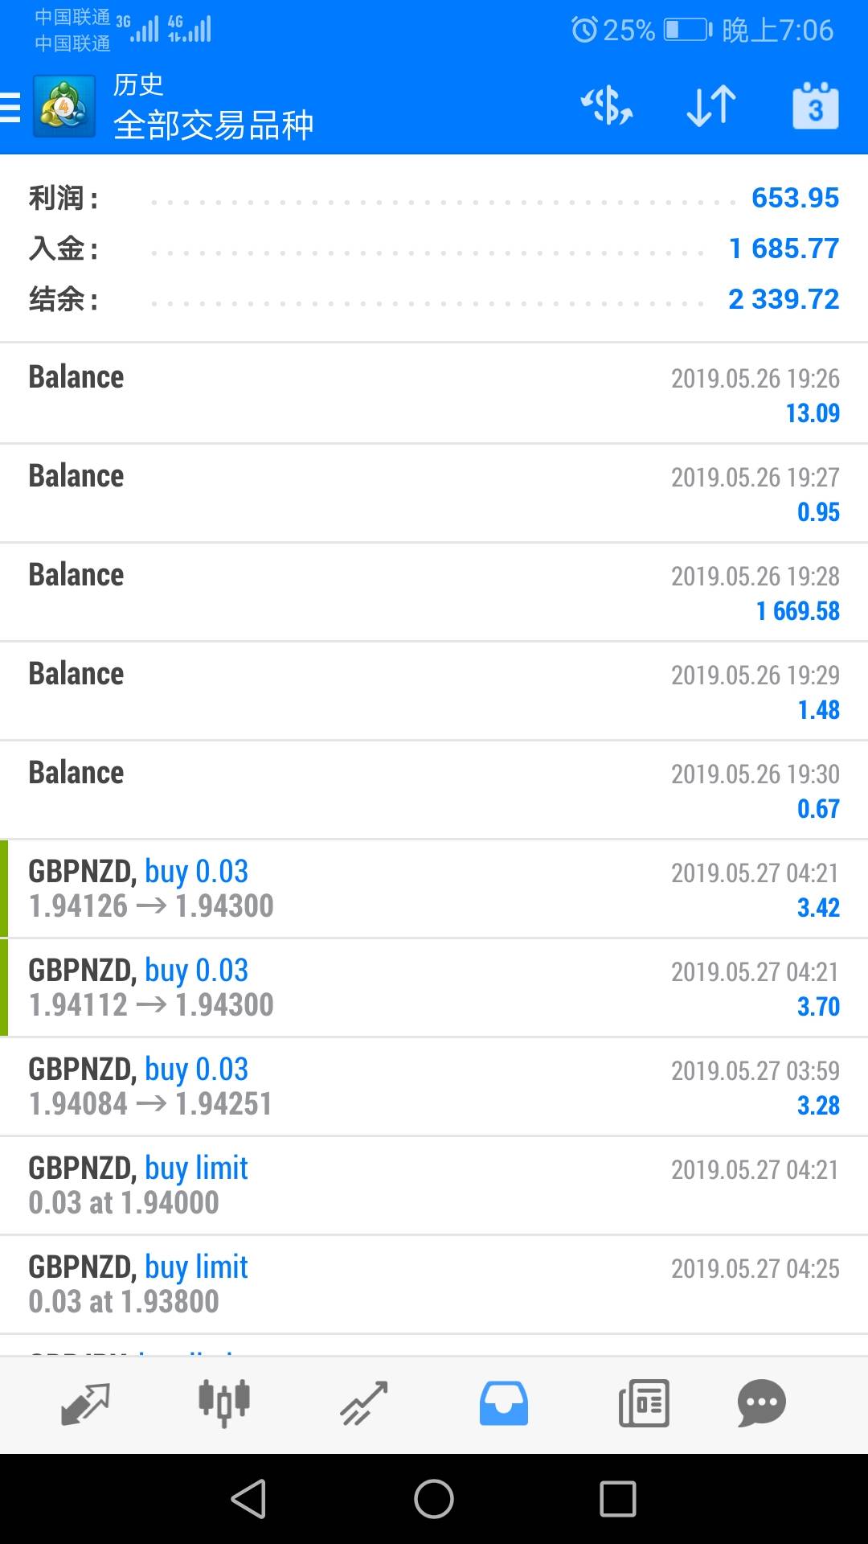The height and width of the screenshot is (1544, 868).
Task: Switch to the Quotes tab icon
Action: tap(85, 1404)
